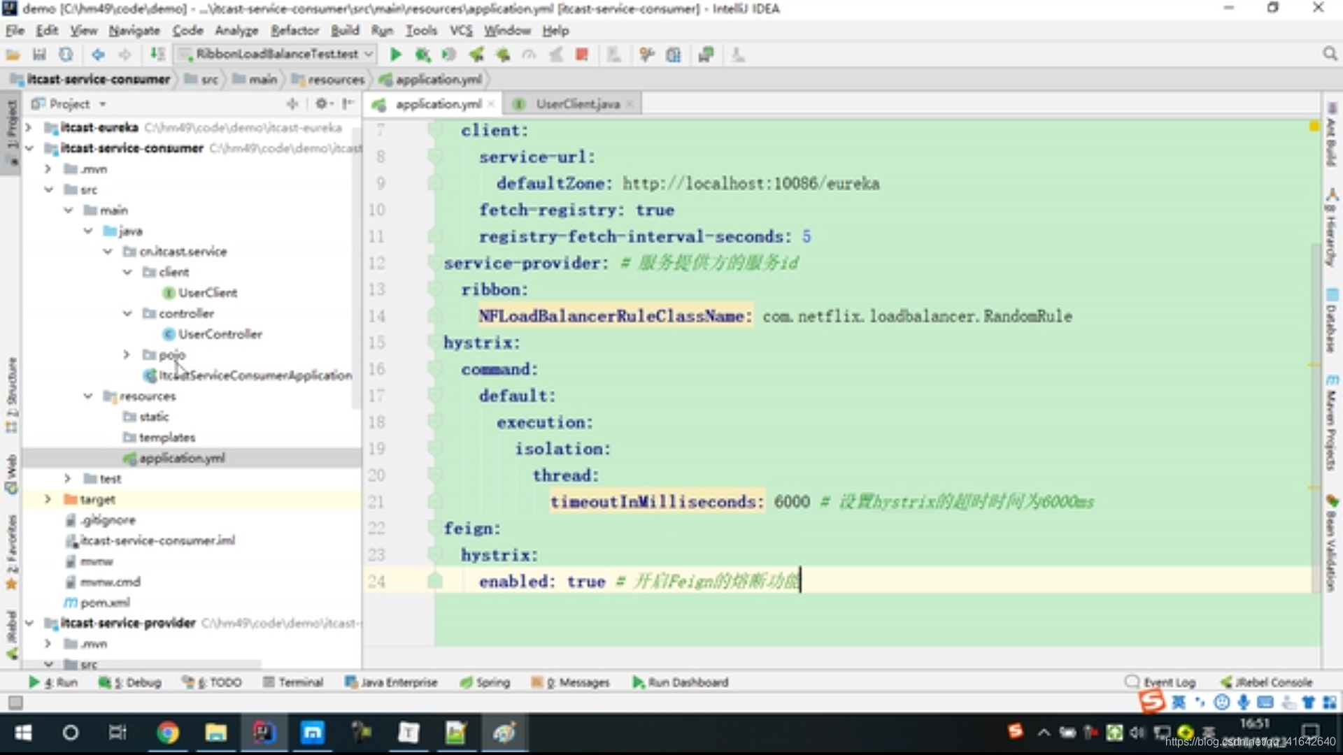1343x755 pixels.
Task: Toggle tool window bars at bottom-left corner
Action: point(15,702)
